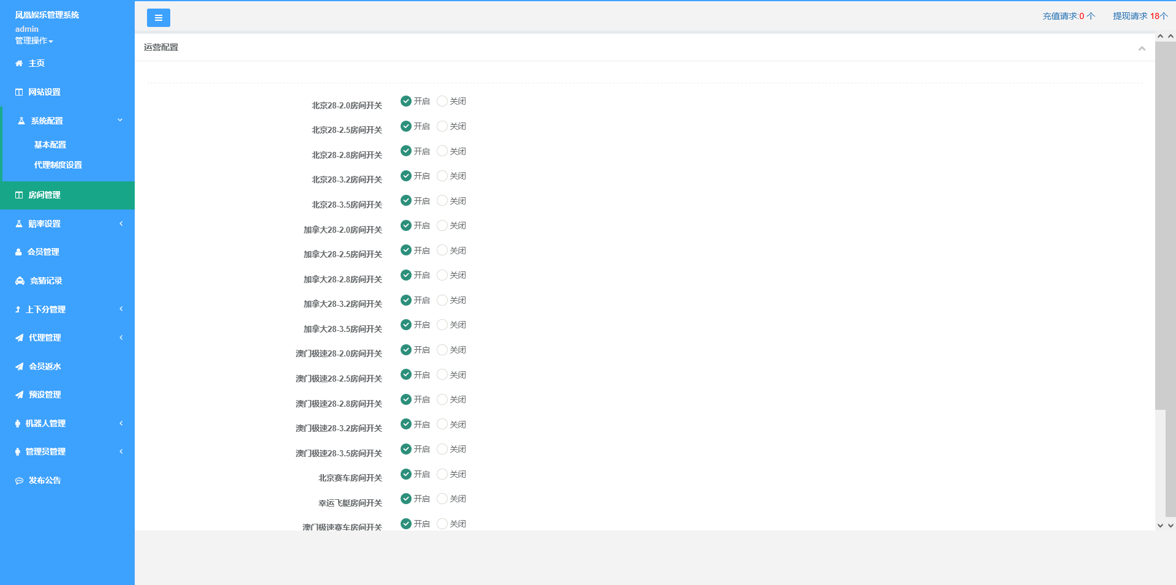Viewport: 1176px width, 585px height.
Task: Click the user icon beside 会员管理
Action: (18, 252)
